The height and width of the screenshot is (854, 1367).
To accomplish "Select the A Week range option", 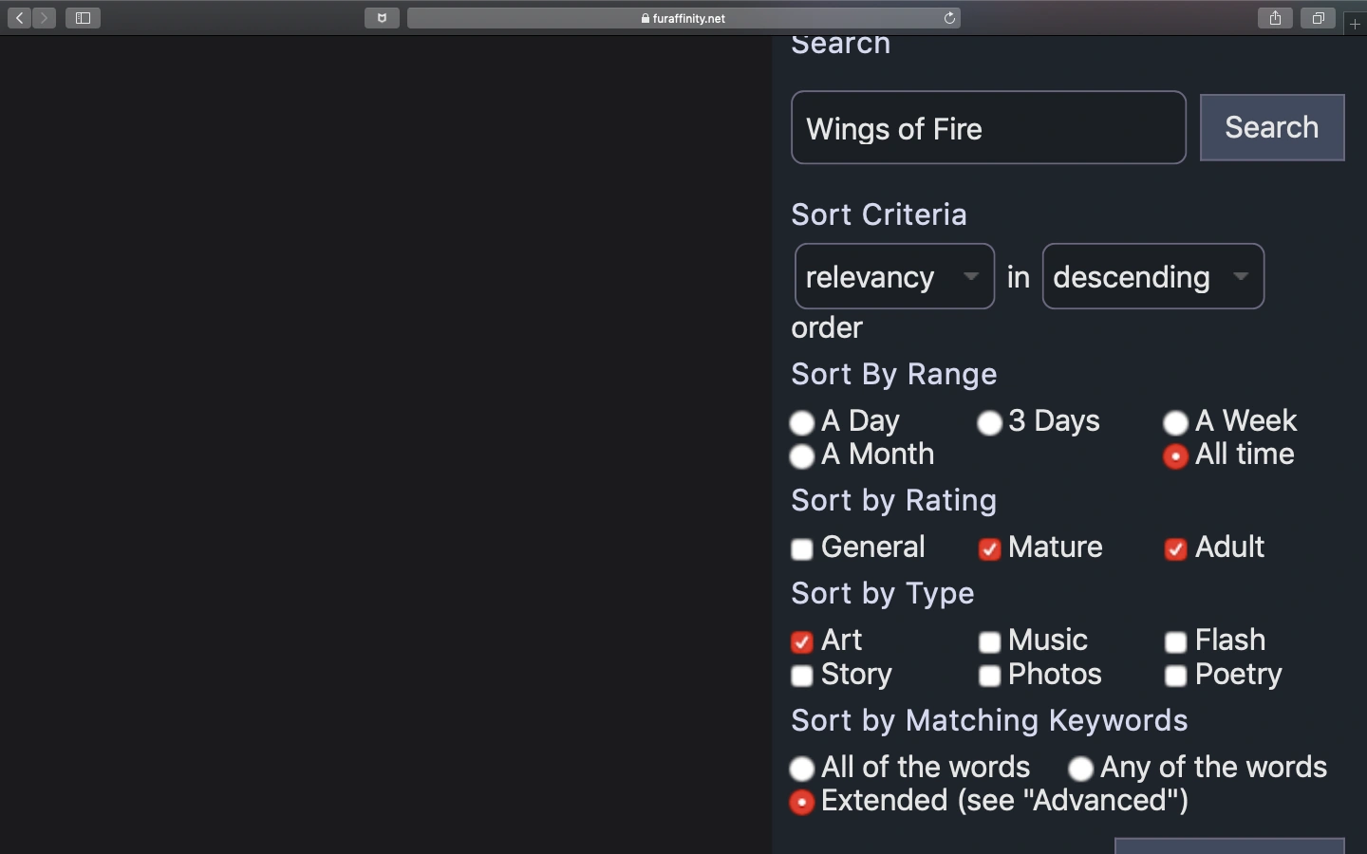I will point(1175,422).
